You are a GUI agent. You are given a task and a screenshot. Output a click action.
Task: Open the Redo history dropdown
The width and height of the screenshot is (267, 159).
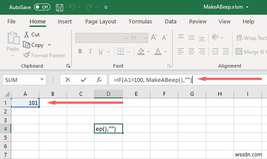click(x=97, y=7)
